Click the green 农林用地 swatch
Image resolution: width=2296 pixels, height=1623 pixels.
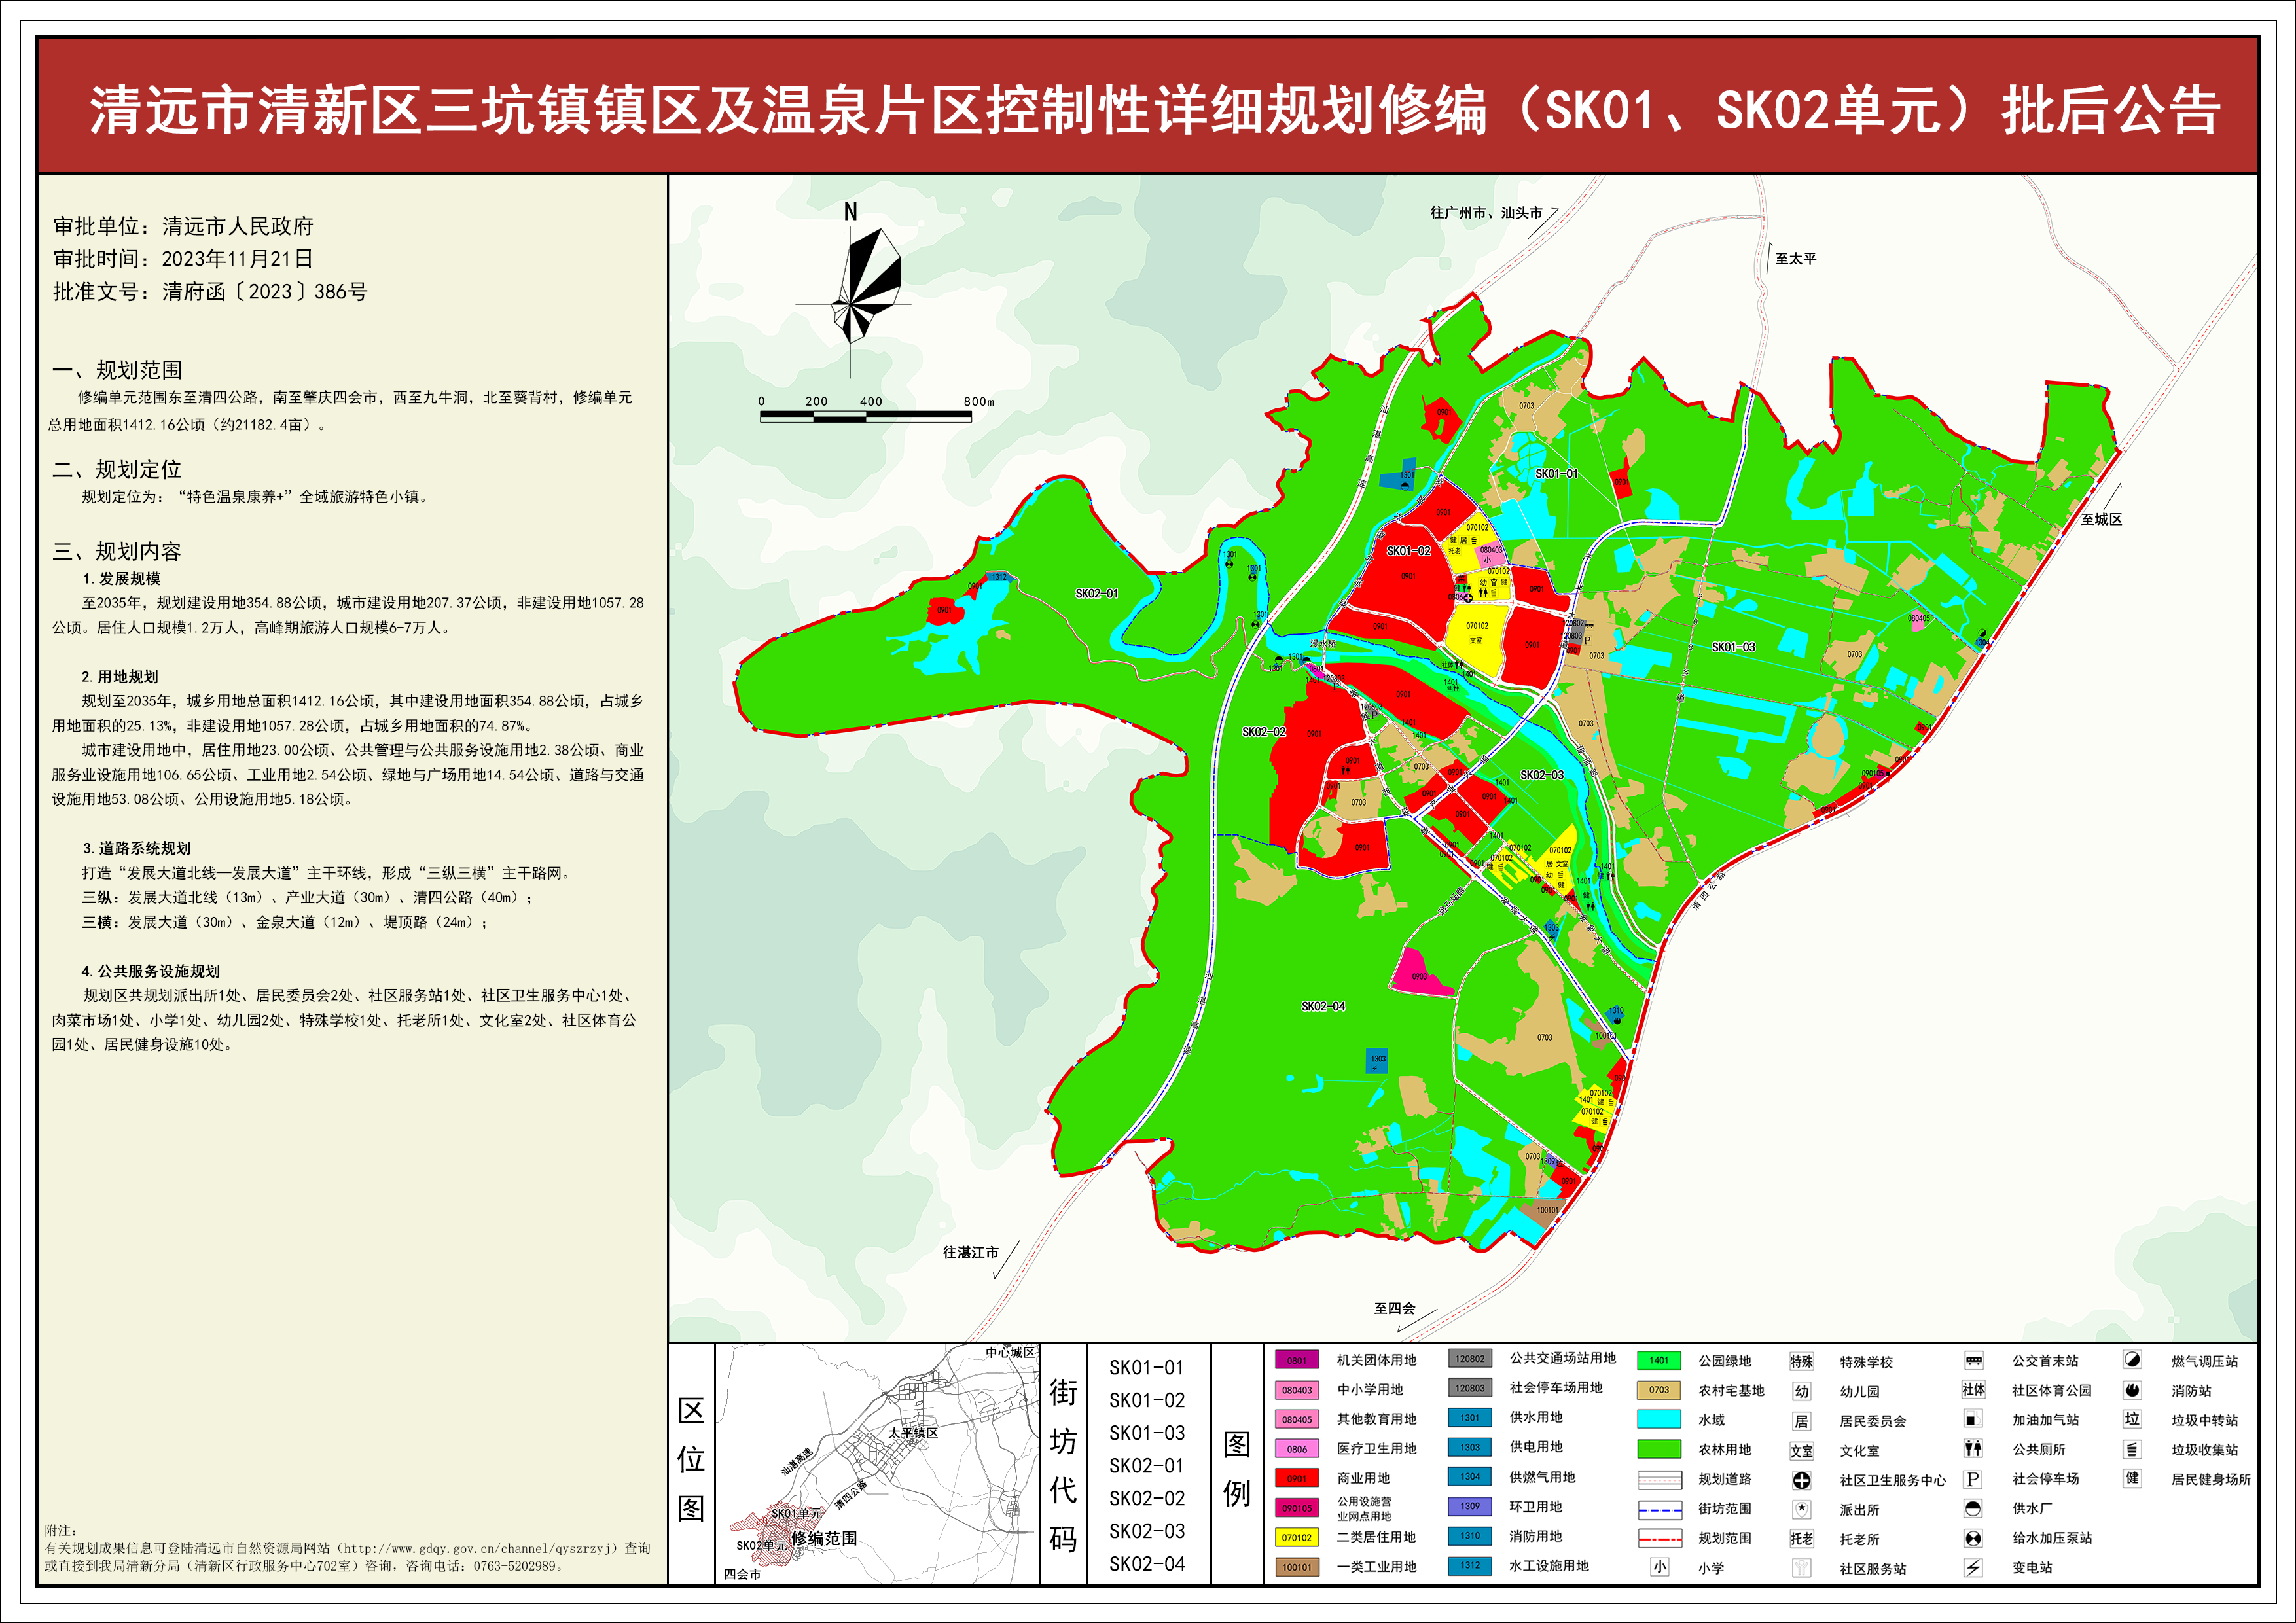point(1660,1449)
